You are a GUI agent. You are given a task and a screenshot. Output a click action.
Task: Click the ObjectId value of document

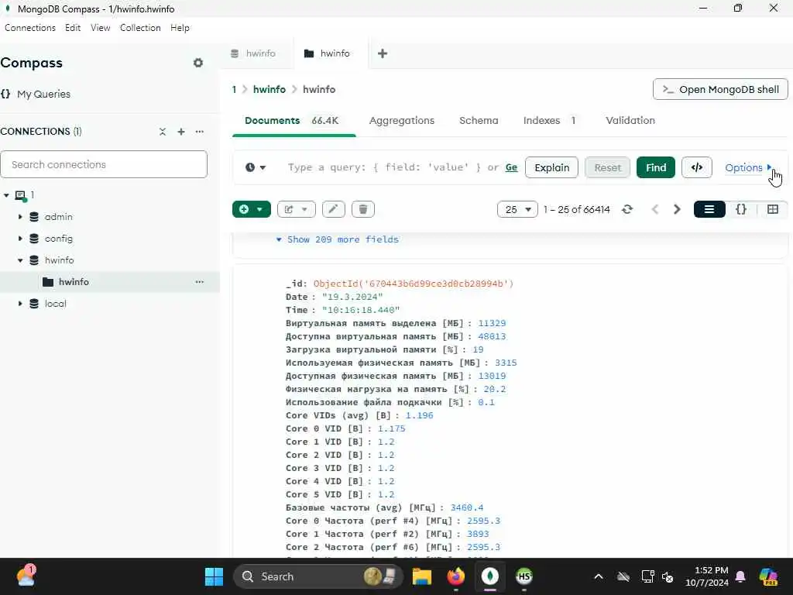[414, 284]
